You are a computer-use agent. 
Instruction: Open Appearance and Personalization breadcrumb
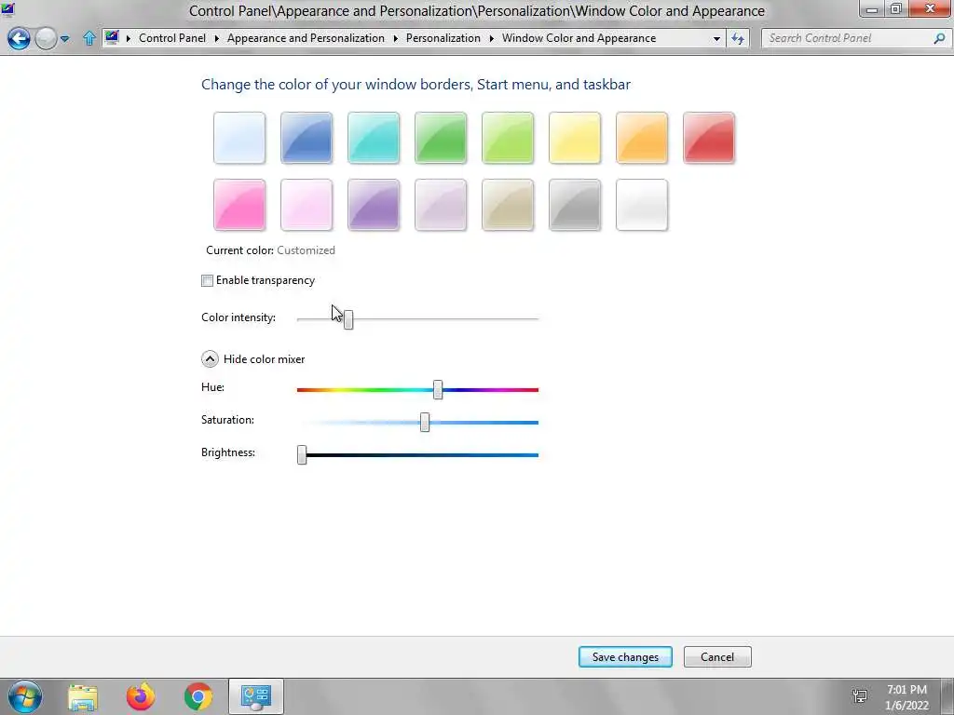tap(306, 37)
